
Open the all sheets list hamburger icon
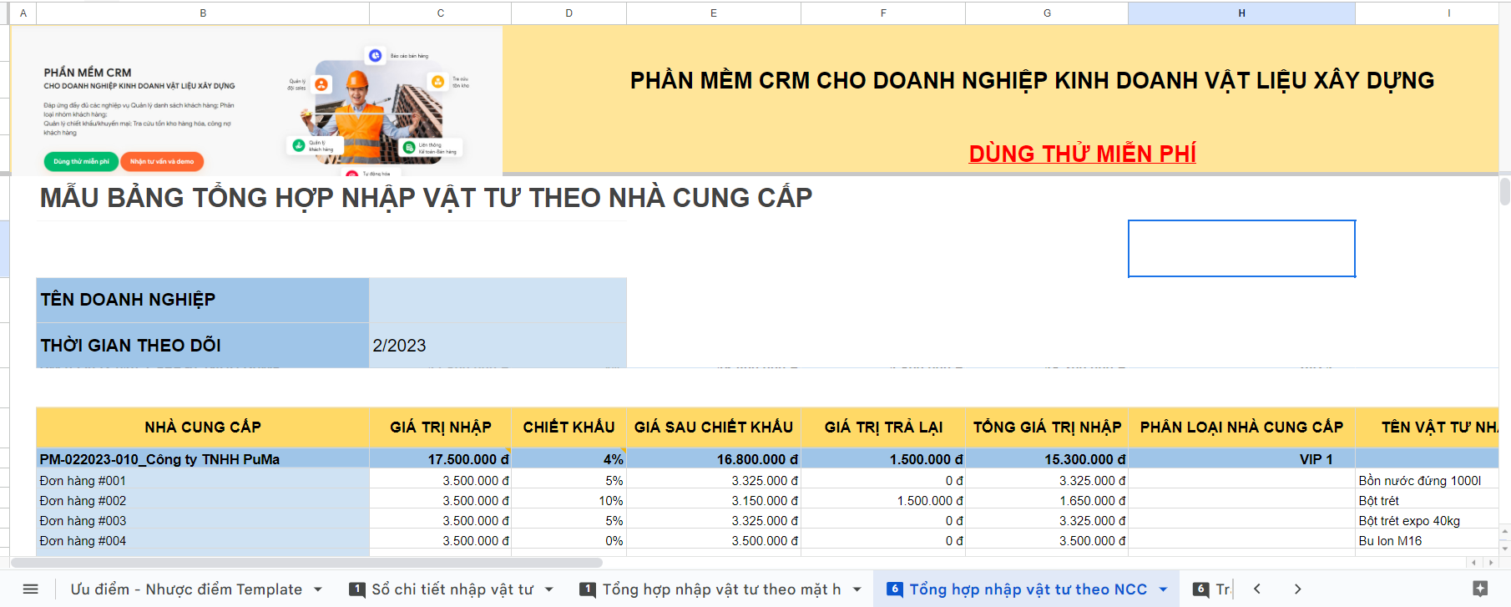coord(31,589)
